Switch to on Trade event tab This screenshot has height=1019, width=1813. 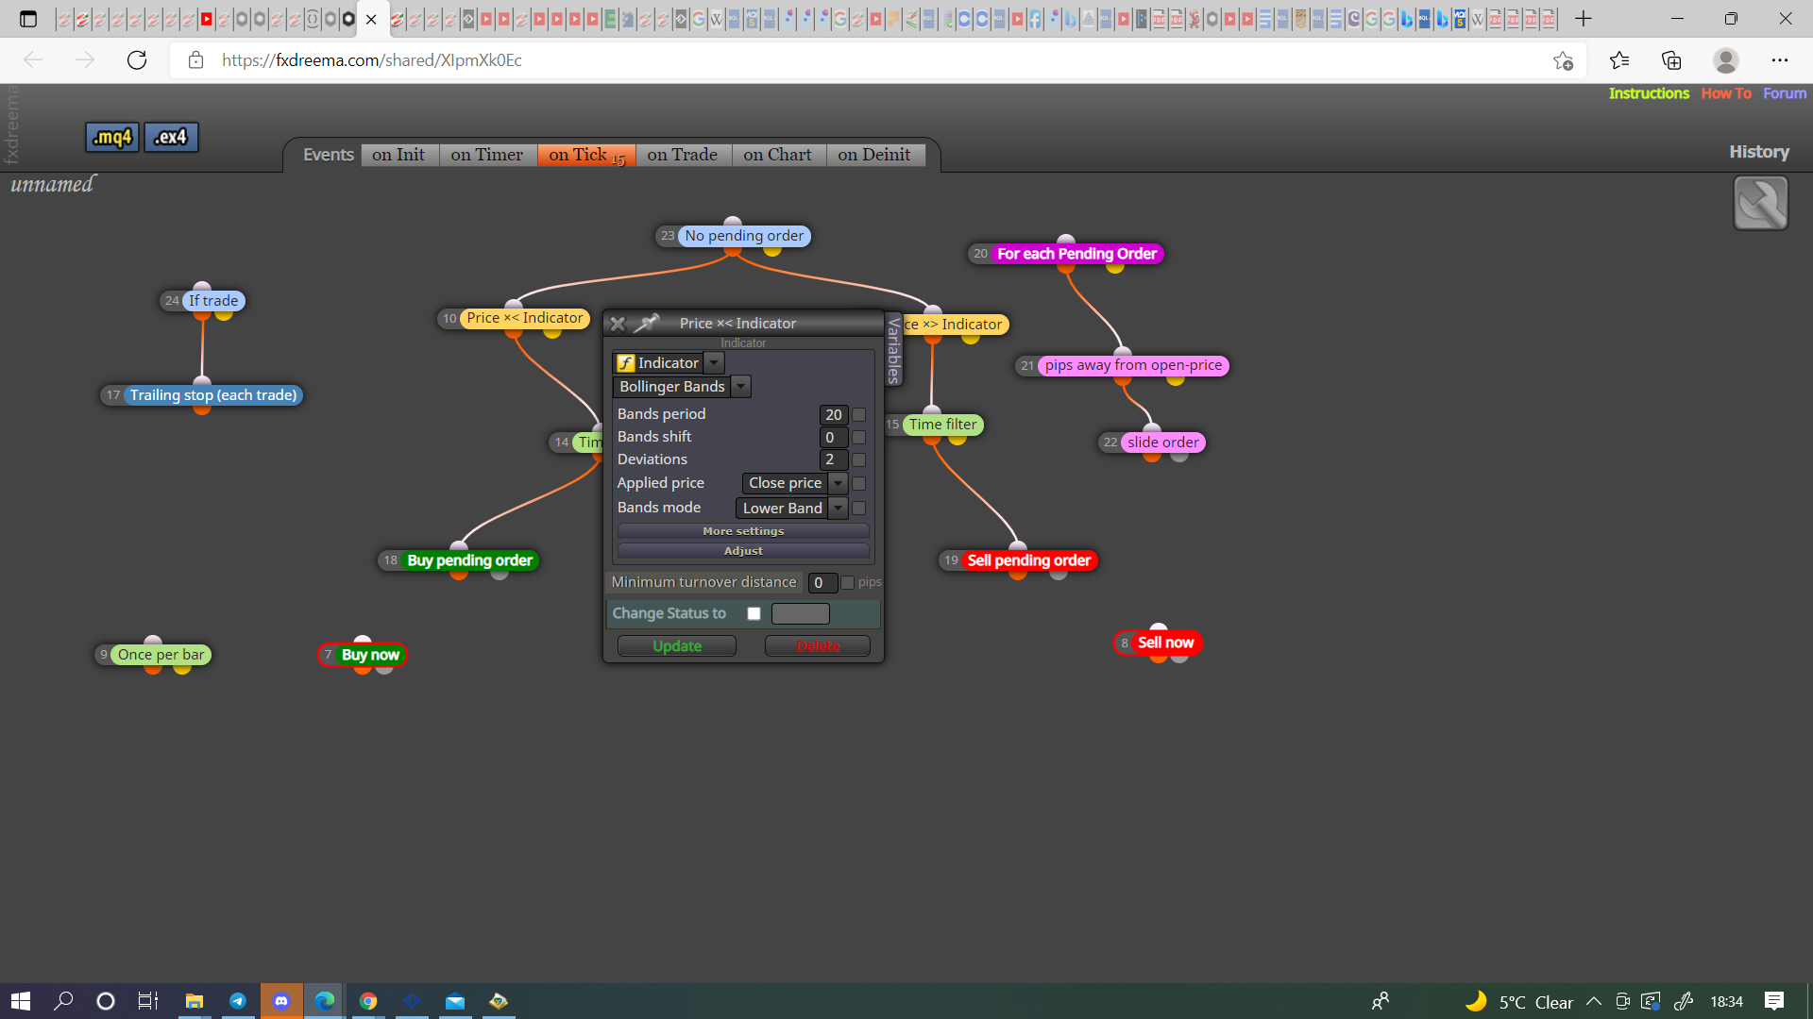pos(683,155)
